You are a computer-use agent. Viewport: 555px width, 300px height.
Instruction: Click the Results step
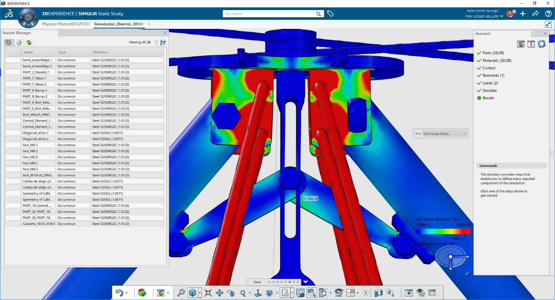[x=488, y=98]
